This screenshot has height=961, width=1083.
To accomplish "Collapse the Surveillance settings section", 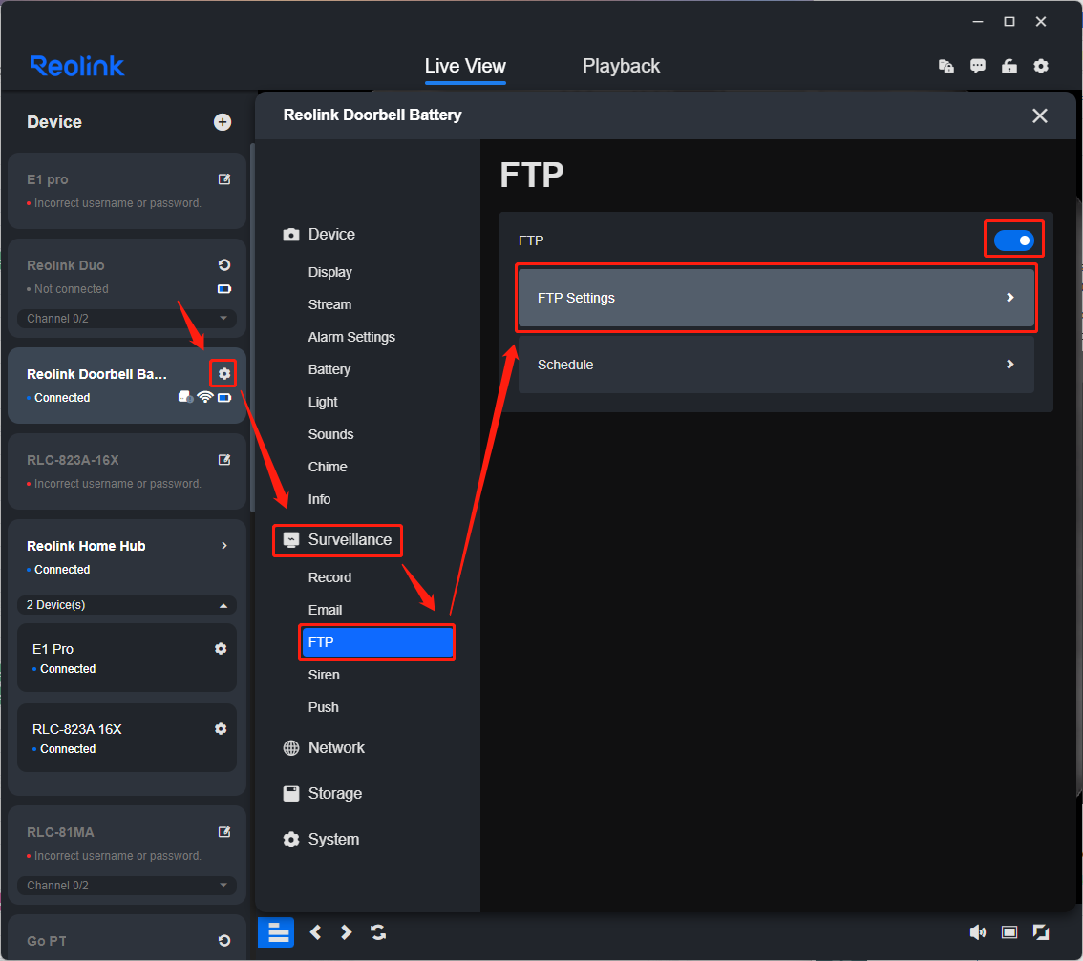I will point(338,540).
